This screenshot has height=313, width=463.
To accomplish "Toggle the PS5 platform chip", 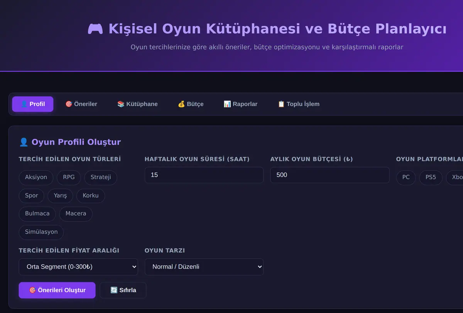I will pyautogui.click(x=431, y=177).
